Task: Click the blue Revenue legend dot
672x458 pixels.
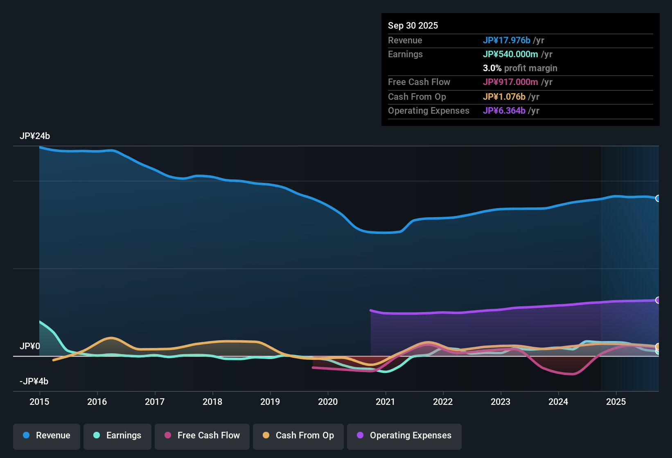Action: 26,436
